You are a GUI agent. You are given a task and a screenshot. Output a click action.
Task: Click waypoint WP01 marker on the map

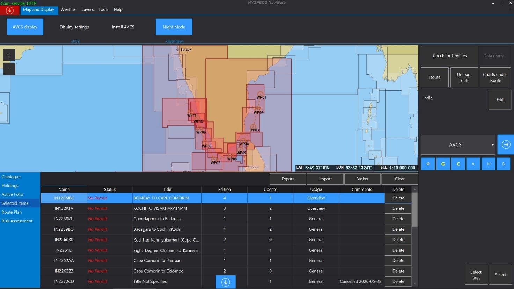pyautogui.click(x=260, y=94)
